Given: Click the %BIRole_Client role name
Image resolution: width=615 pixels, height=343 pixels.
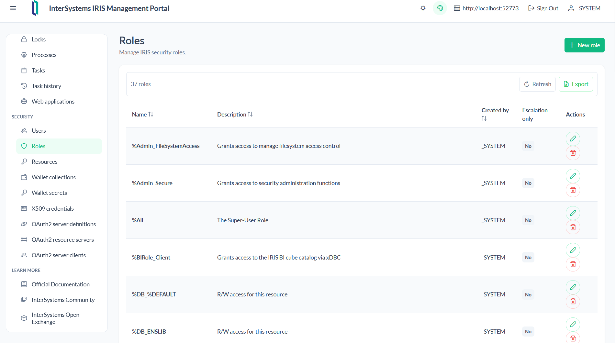Looking at the screenshot, I should pos(151,258).
